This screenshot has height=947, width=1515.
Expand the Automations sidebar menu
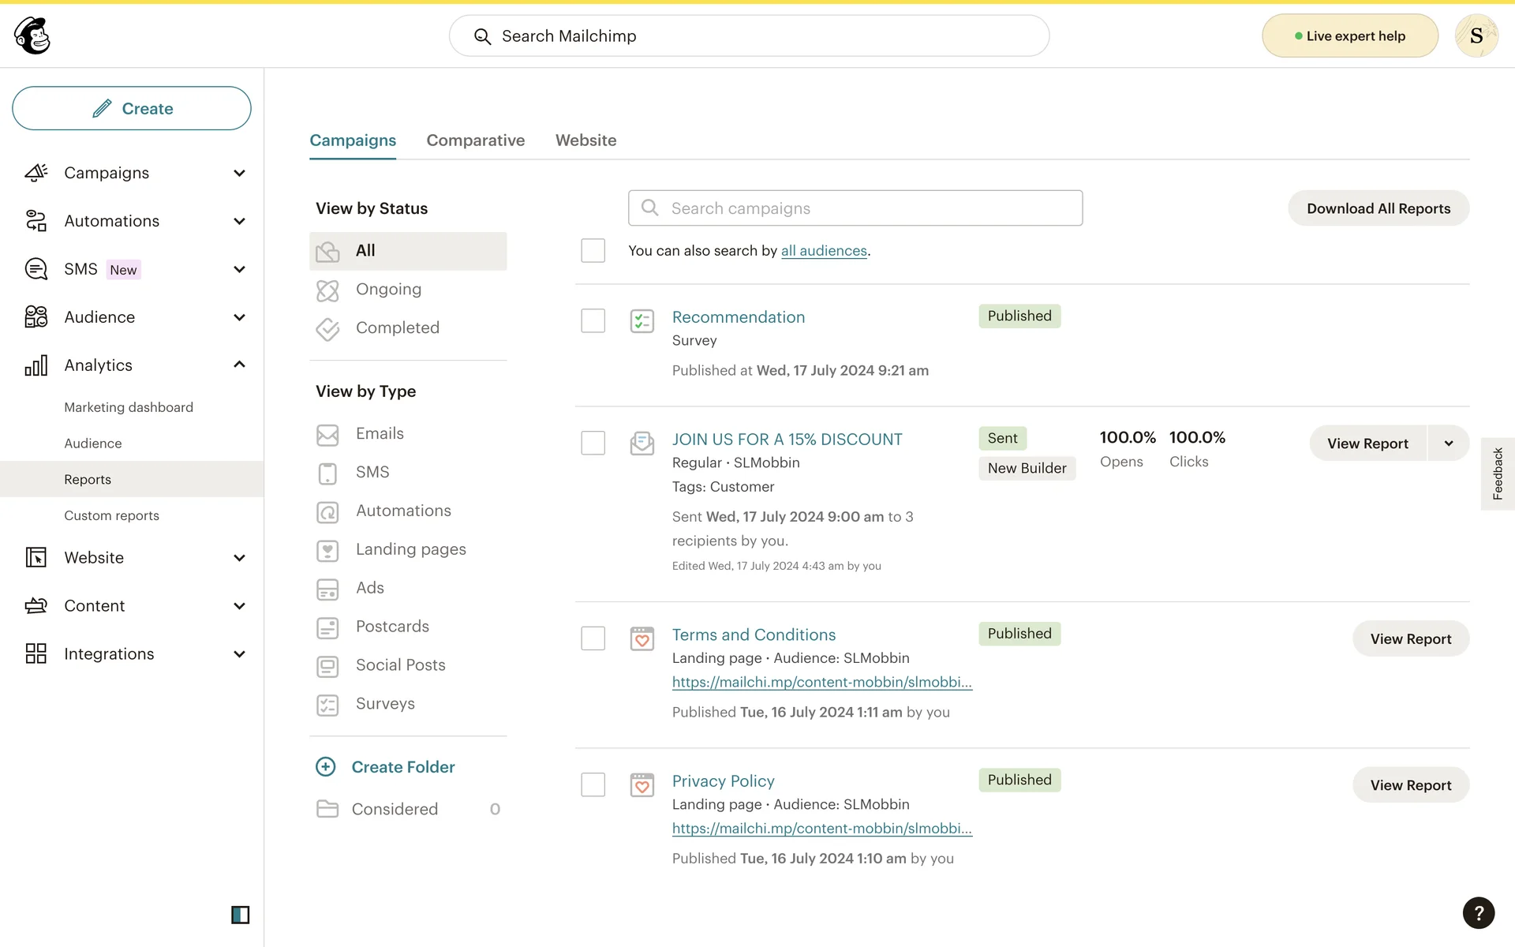pyautogui.click(x=239, y=221)
